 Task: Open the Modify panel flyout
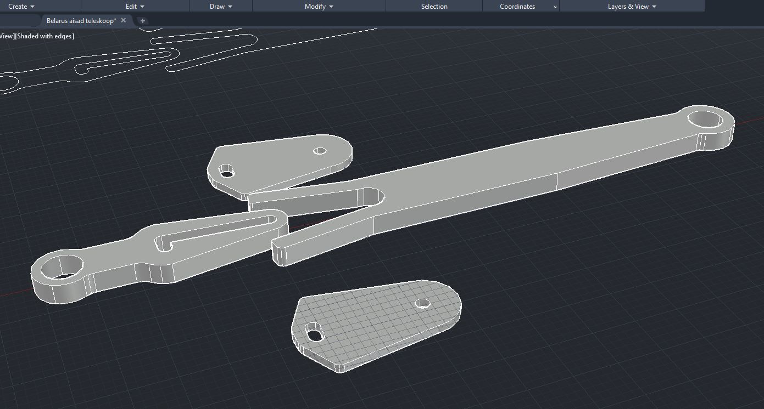[x=319, y=7]
